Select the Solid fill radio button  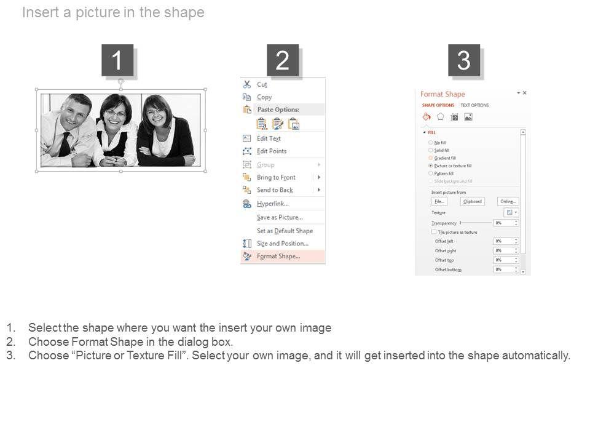430,150
